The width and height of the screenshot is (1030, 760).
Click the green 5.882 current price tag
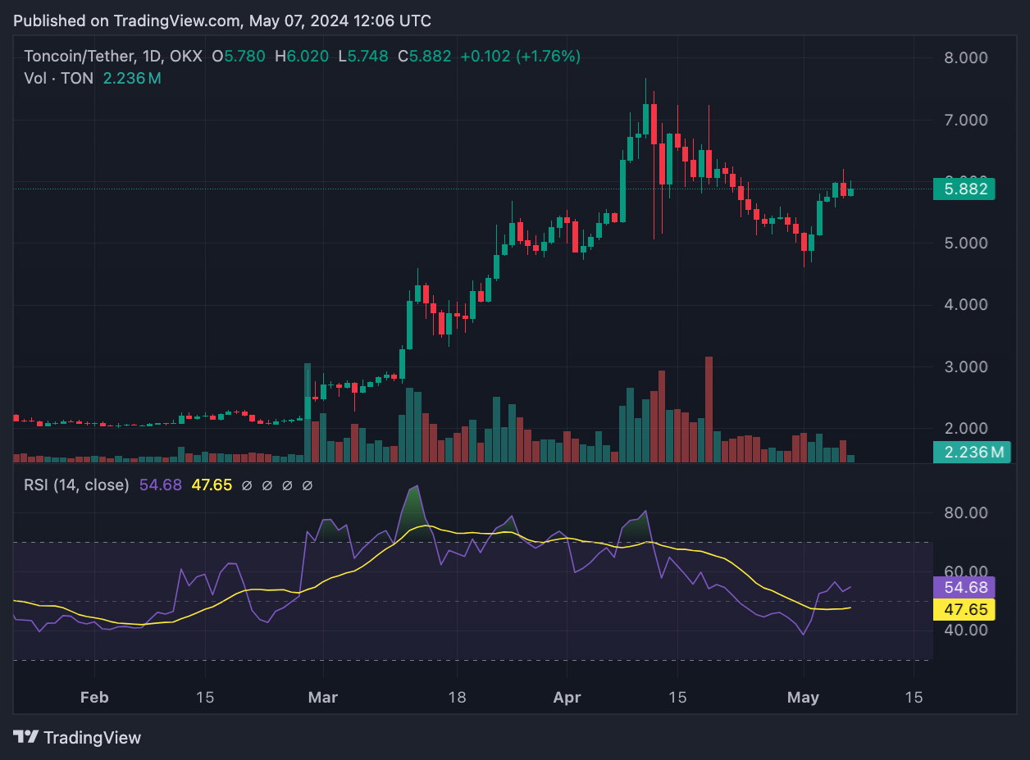click(x=964, y=189)
